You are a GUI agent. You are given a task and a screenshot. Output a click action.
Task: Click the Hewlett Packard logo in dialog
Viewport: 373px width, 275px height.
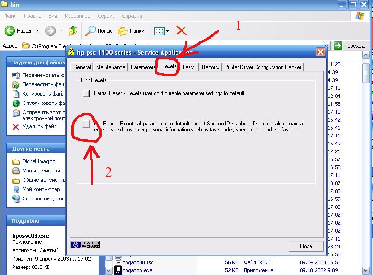(x=85, y=245)
